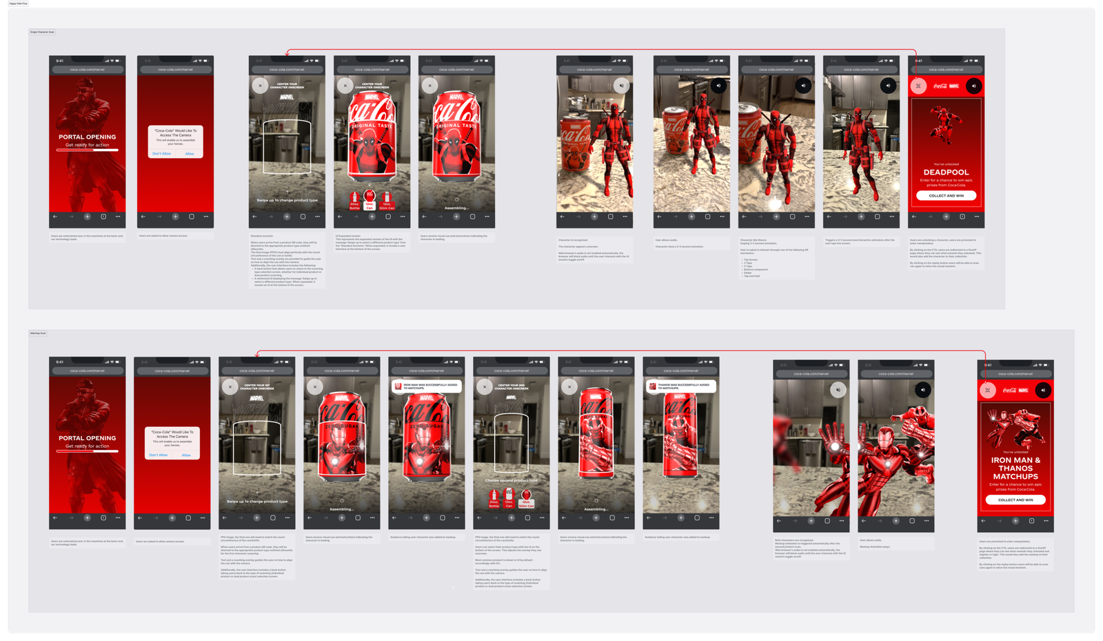Toggle sound on Deadpool unlocked screen
Screen dimensions: 1103x641
click(973, 86)
